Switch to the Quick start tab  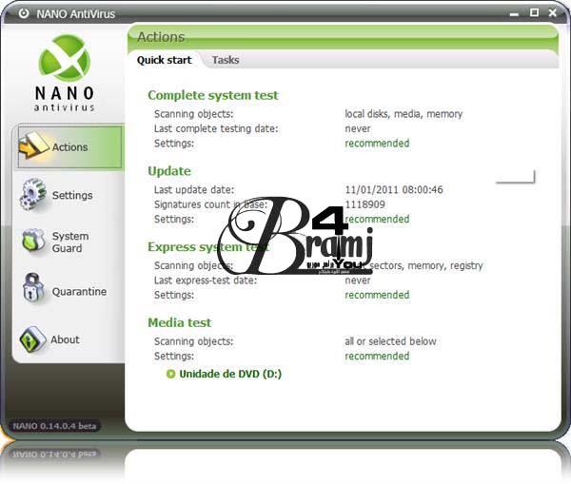164,60
